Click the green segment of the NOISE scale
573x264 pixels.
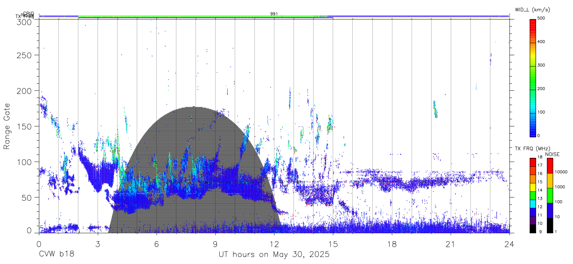click(550, 196)
